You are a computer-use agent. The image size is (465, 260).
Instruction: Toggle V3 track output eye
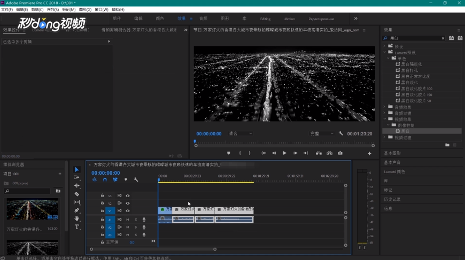(x=128, y=196)
